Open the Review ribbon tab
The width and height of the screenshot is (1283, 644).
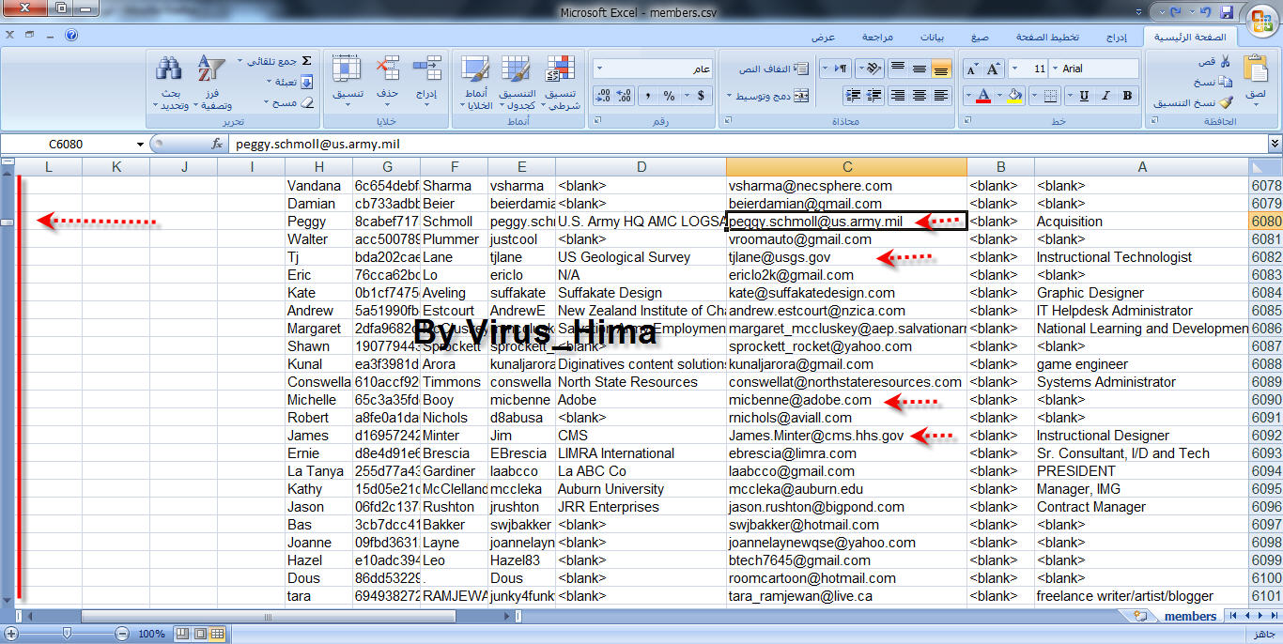click(x=877, y=38)
